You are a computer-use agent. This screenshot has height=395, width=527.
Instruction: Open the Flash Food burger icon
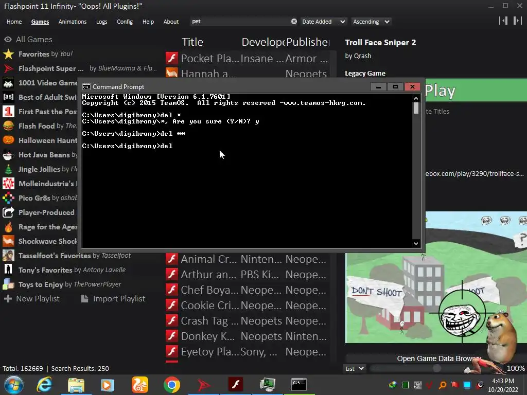tap(8, 126)
